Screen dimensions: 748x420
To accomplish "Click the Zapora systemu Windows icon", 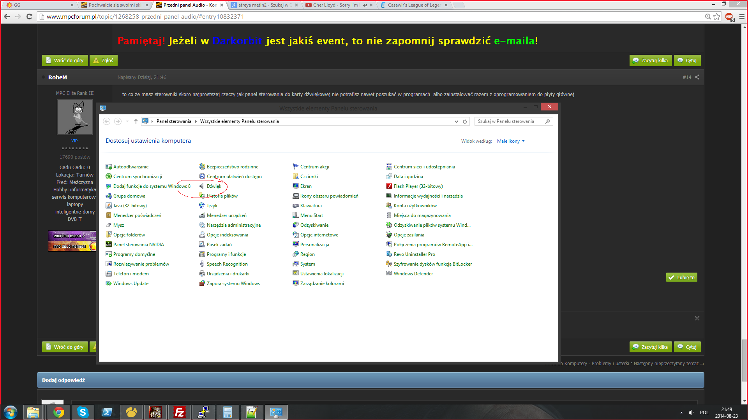I will (x=202, y=283).
